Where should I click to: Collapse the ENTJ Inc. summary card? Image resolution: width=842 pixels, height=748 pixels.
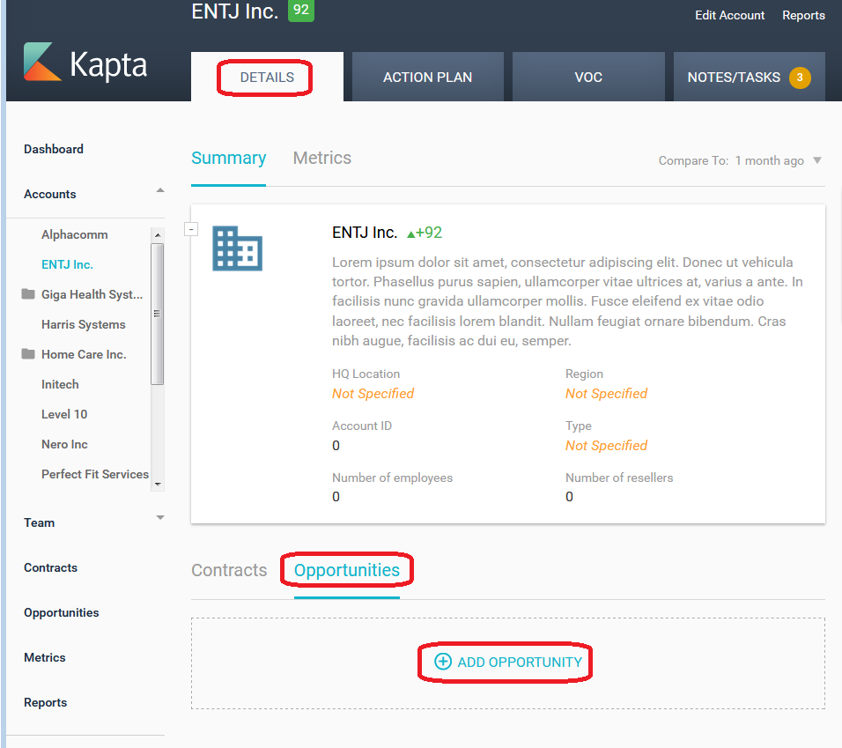click(x=191, y=229)
